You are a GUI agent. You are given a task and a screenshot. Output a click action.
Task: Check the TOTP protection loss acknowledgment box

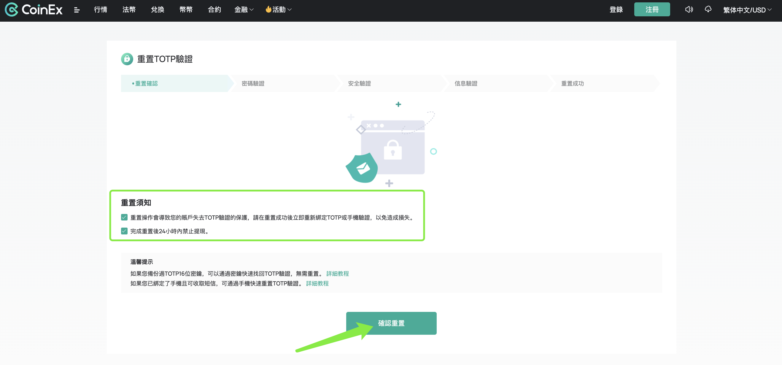click(x=124, y=217)
